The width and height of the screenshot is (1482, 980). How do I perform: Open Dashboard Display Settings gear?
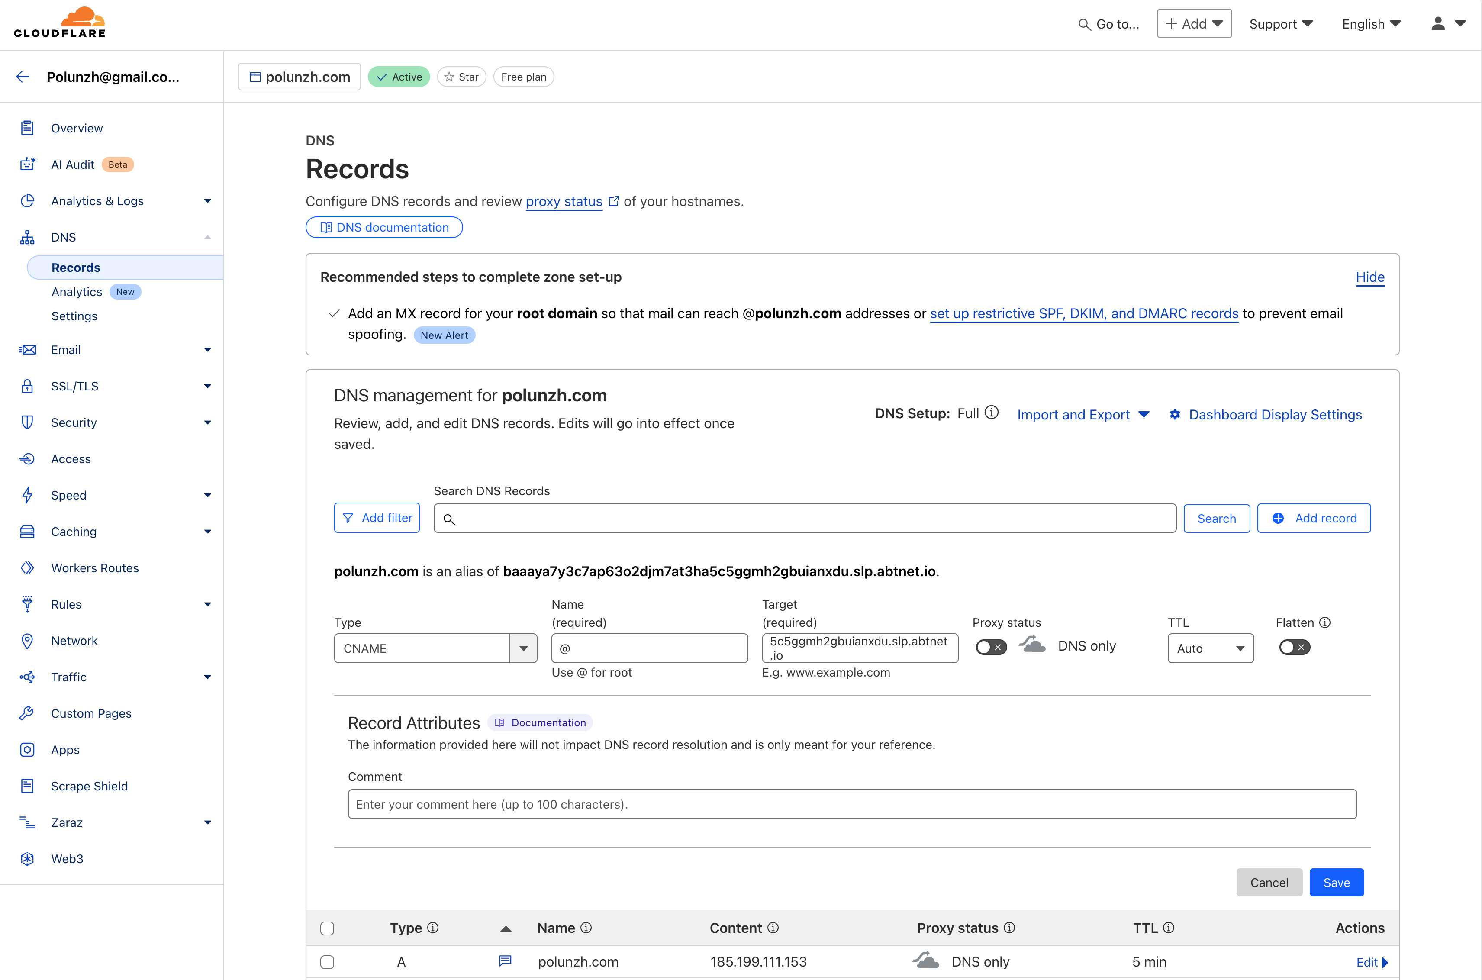[1175, 414]
